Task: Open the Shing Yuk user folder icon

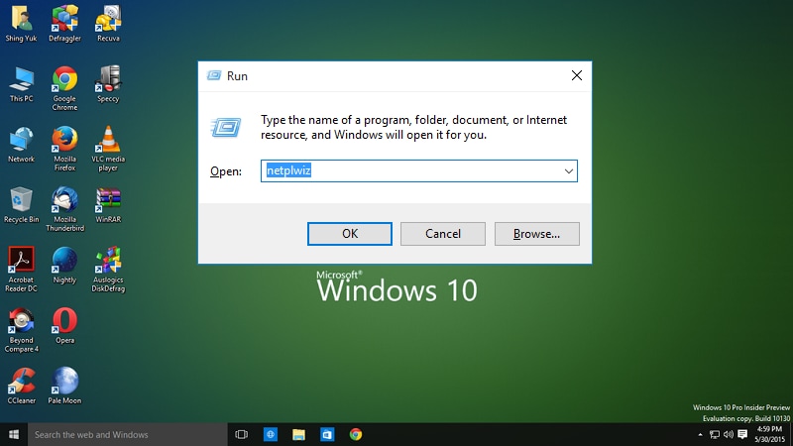Action: click(21, 24)
